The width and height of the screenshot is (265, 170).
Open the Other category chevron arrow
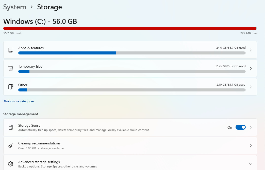[251, 87]
